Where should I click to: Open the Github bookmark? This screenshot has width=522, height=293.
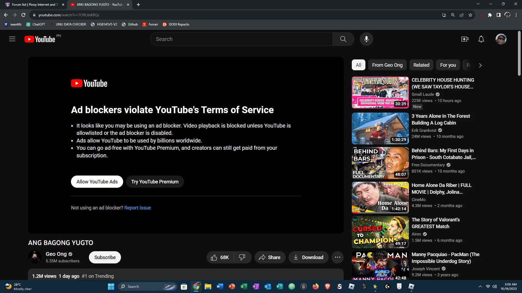(130, 24)
